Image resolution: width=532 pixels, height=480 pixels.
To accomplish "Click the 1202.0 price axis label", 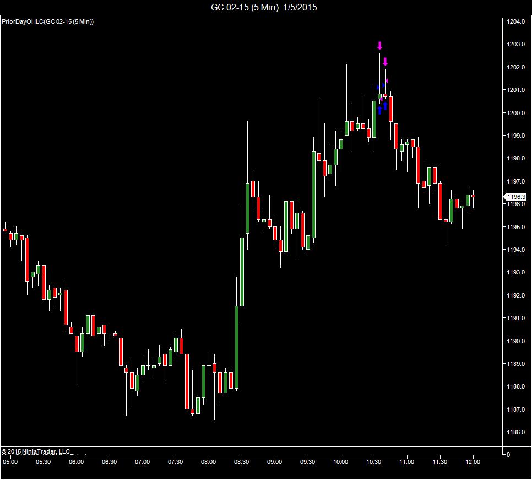I will [x=515, y=67].
